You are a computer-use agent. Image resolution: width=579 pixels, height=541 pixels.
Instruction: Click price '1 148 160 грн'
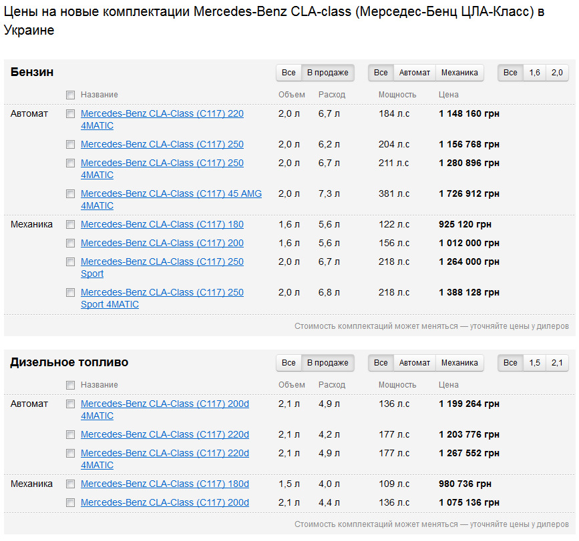coord(469,113)
